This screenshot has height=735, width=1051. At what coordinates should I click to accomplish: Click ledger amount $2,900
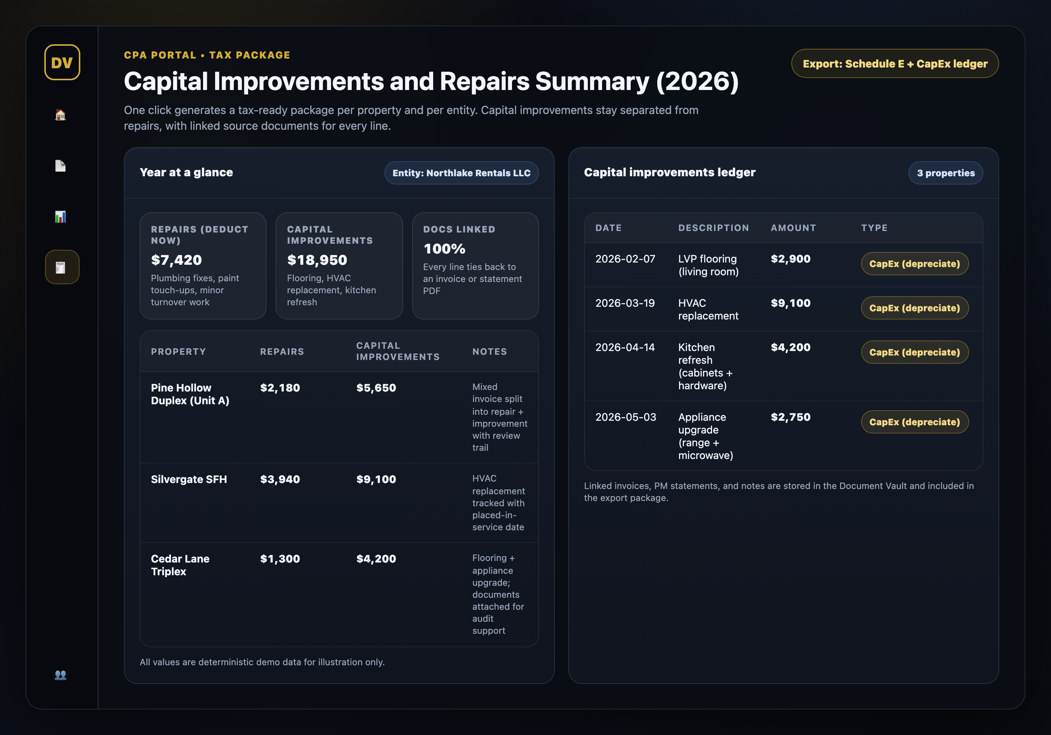(x=791, y=259)
